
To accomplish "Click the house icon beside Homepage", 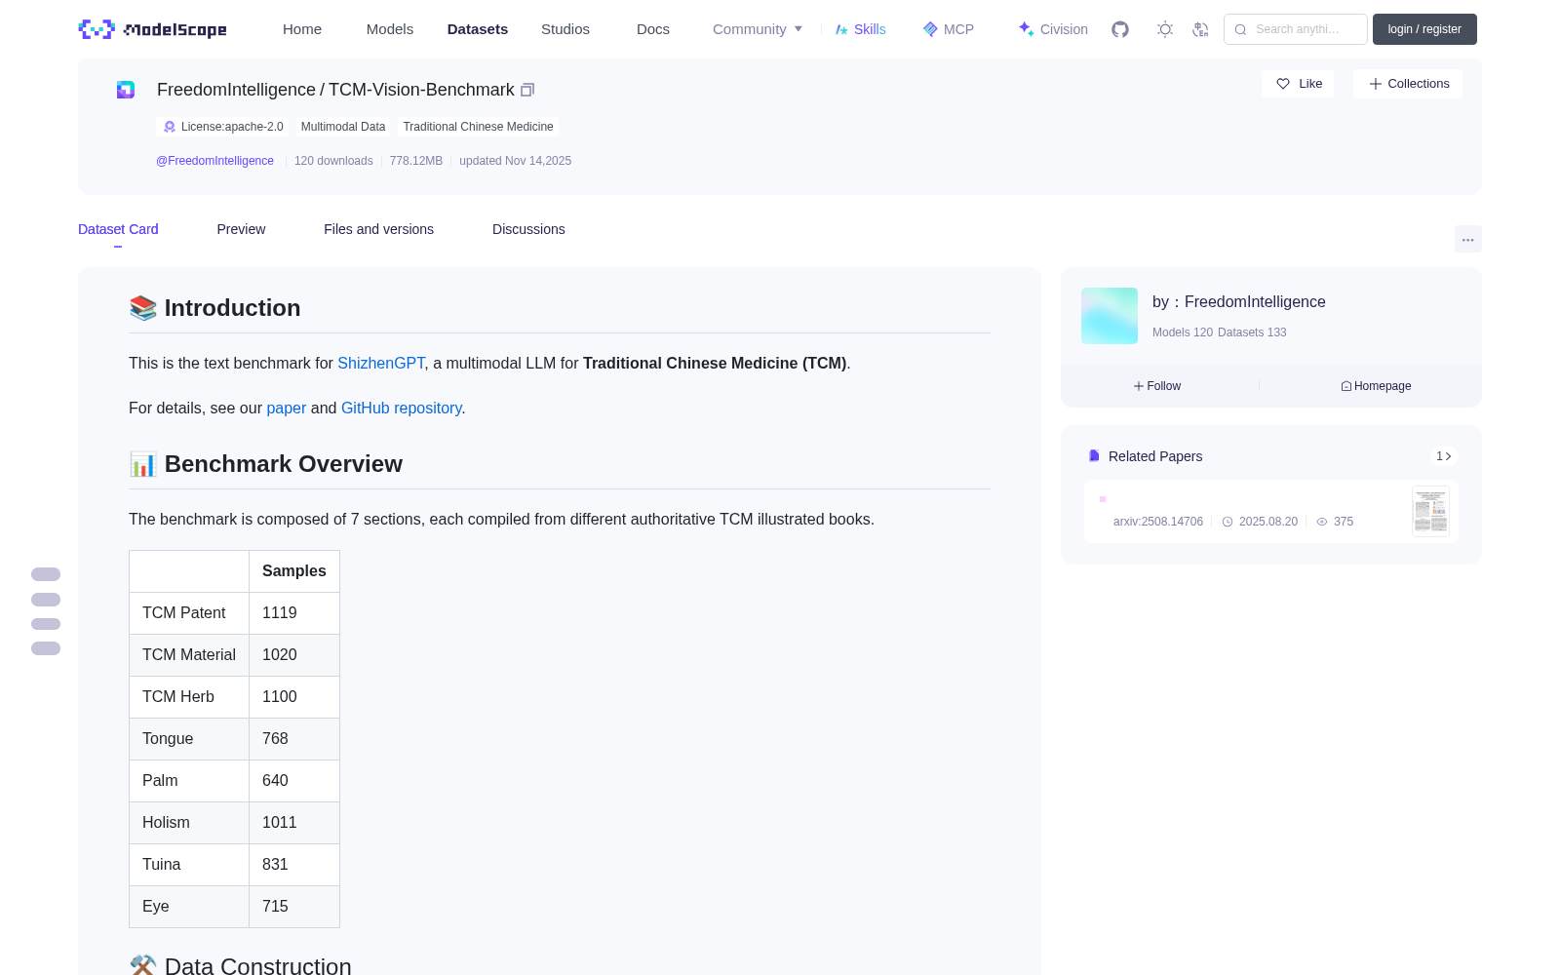I will pyautogui.click(x=1346, y=386).
